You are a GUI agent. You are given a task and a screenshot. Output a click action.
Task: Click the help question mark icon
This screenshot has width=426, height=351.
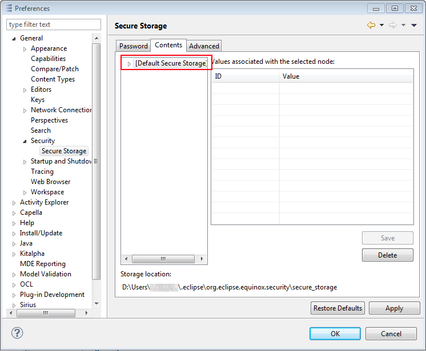pos(17,333)
